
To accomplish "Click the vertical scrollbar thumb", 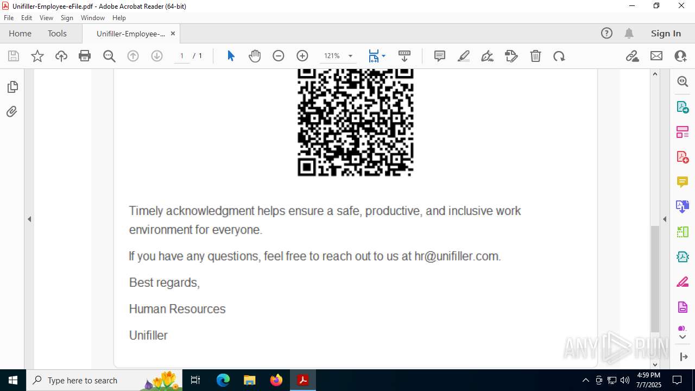I will click(655, 279).
